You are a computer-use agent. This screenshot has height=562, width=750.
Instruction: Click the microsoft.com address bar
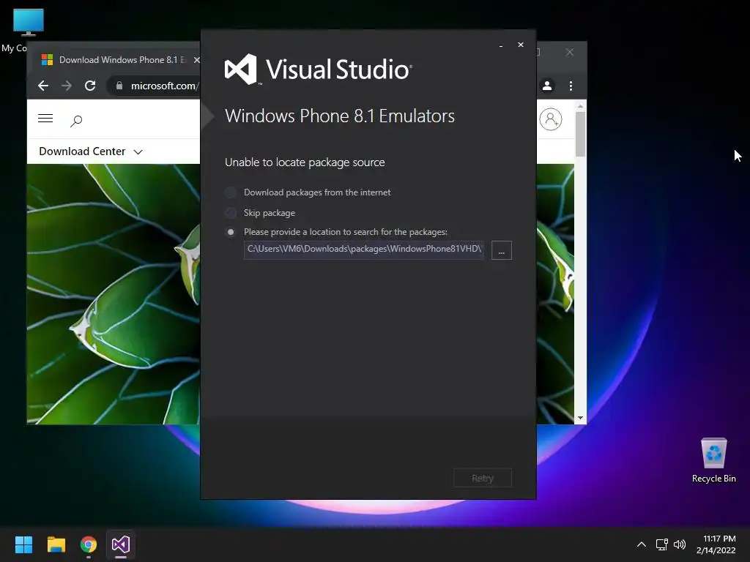164,86
